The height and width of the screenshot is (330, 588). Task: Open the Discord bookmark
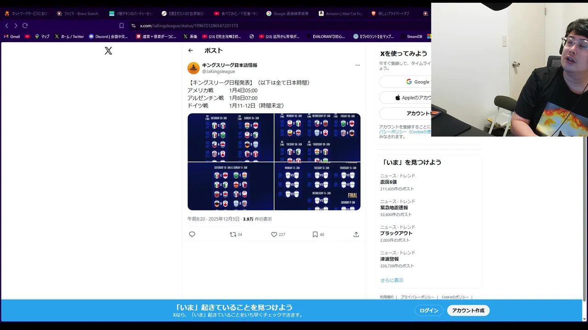108,37
